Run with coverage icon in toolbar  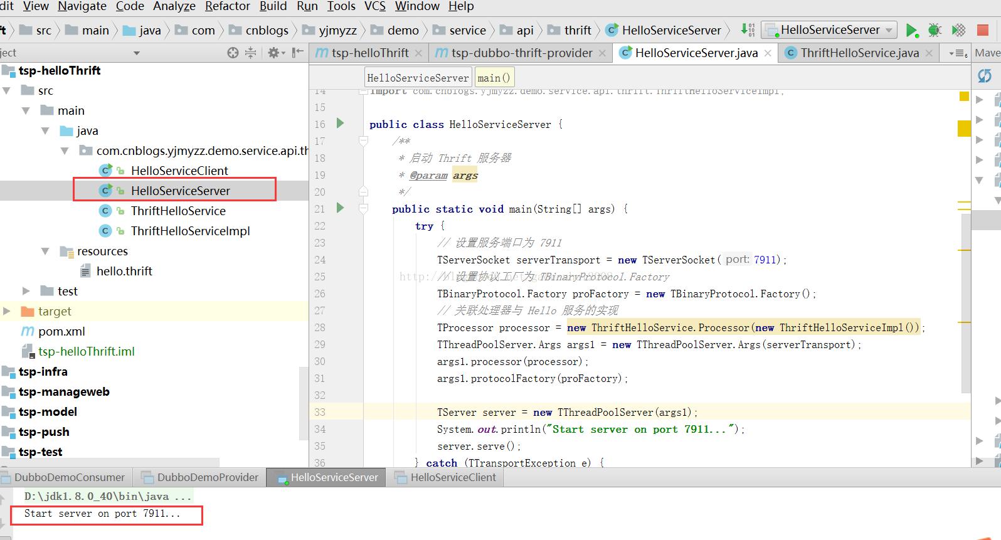click(x=958, y=30)
